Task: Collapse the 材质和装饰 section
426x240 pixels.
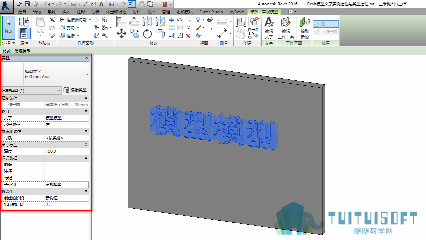Action: (x=86, y=131)
